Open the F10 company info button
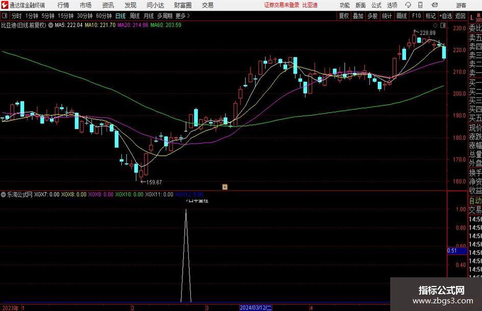This screenshot has height=311, width=482. point(417,16)
